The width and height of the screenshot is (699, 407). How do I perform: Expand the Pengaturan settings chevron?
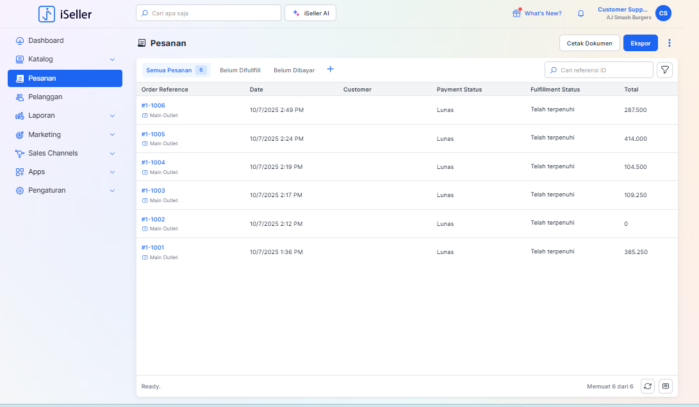pyautogui.click(x=112, y=191)
